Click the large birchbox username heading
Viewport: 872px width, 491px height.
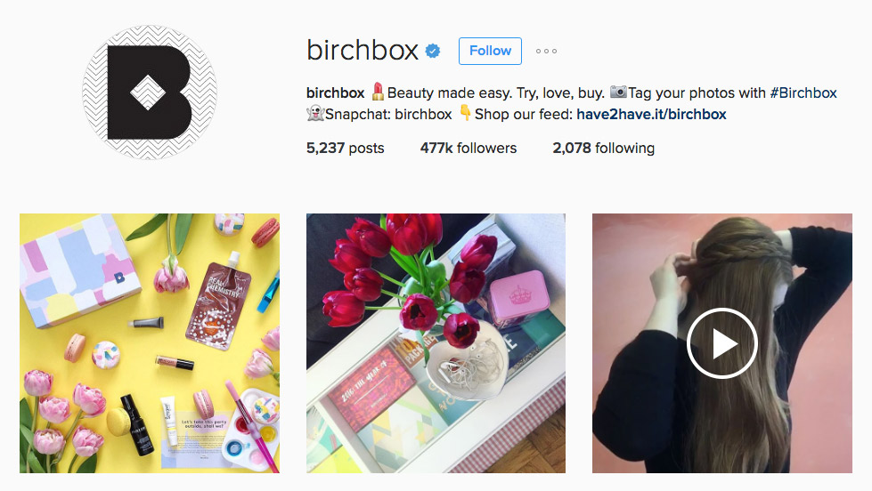pyautogui.click(x=362, y=50)
